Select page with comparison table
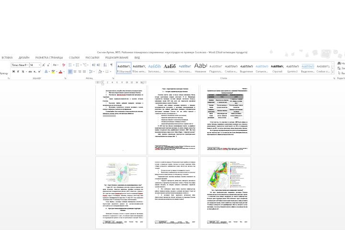This screenshot has width=345, height=230. coord(225,120)
